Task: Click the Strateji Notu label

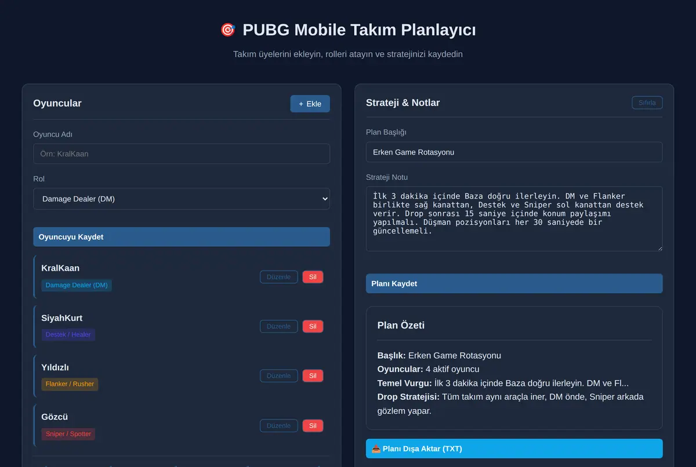Action: [387, 177]
